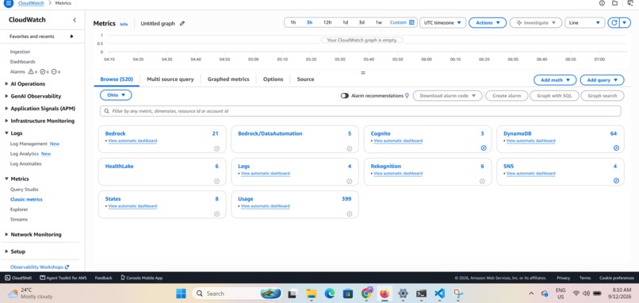Click the alarm recommendations lightbulb icon
The image size is (639, 303).
407,95
